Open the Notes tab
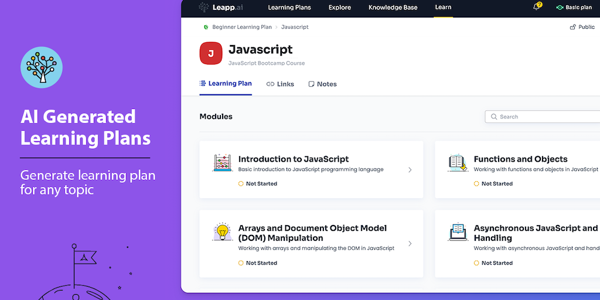The image size is (600, 300). [322, 84]
